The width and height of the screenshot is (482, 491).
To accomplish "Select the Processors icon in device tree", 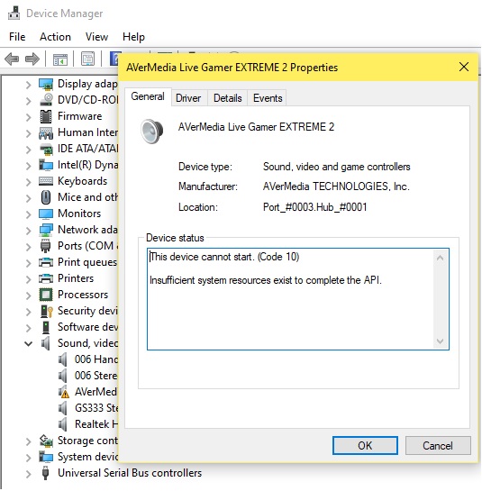I will coord(46,295).
